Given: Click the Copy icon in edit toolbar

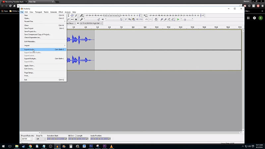Looking at the screenshot, I should pyautogui.click(x=130, y=20).
